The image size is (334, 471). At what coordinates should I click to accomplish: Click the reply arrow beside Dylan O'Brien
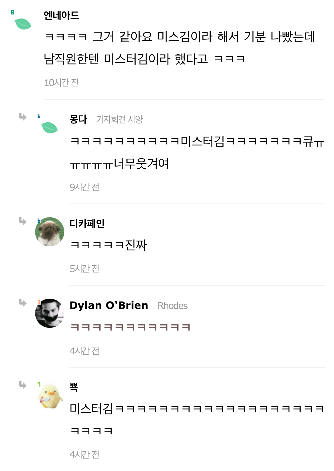tap(23, 302)
